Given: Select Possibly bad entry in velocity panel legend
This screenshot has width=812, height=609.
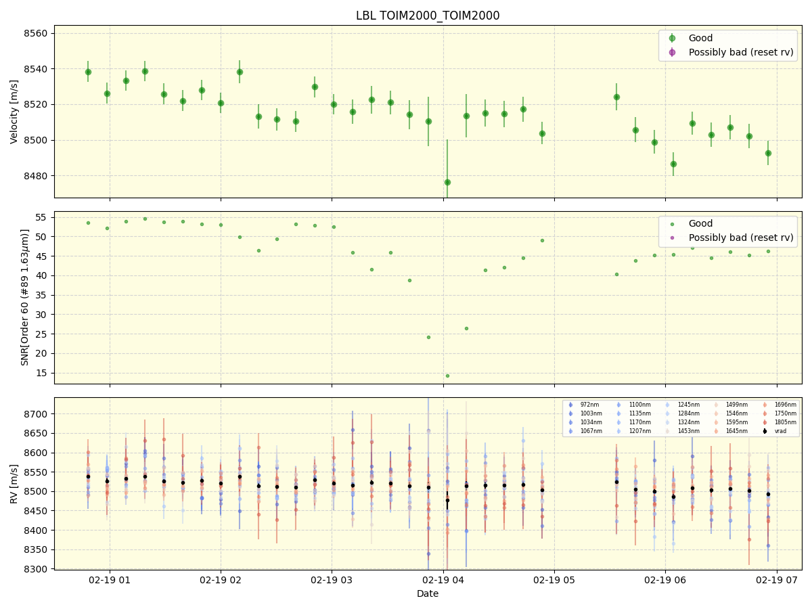Looking at the screenshot, I should (x=729, y=52).
